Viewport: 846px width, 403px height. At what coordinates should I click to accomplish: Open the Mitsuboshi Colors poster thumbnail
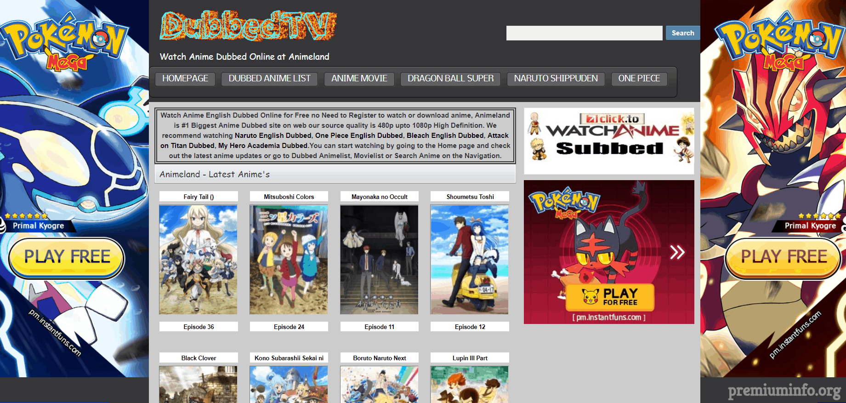pyautogui.click(x=289, y=260)
